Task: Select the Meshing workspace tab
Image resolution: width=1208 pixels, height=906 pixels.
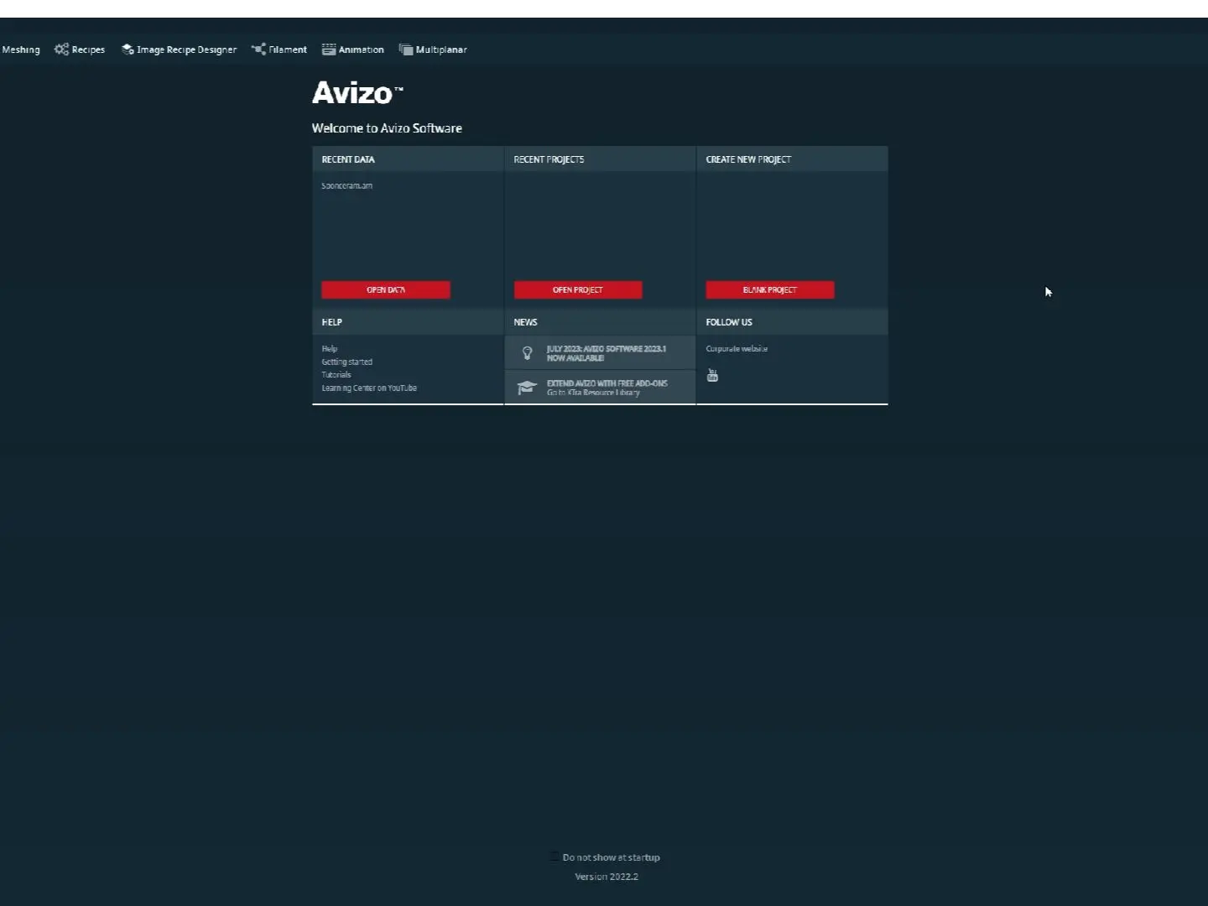Action: (x=20, y=49)
